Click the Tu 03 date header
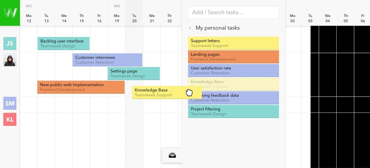 click(310, 18)
